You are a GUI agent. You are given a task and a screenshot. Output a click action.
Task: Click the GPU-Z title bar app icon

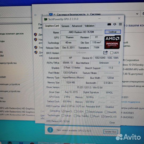pos(46,19)
